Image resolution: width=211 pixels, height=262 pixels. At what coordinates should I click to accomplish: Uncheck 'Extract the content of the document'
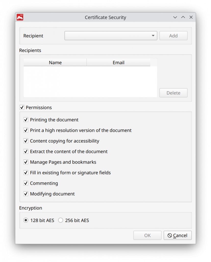click(26, 151)
